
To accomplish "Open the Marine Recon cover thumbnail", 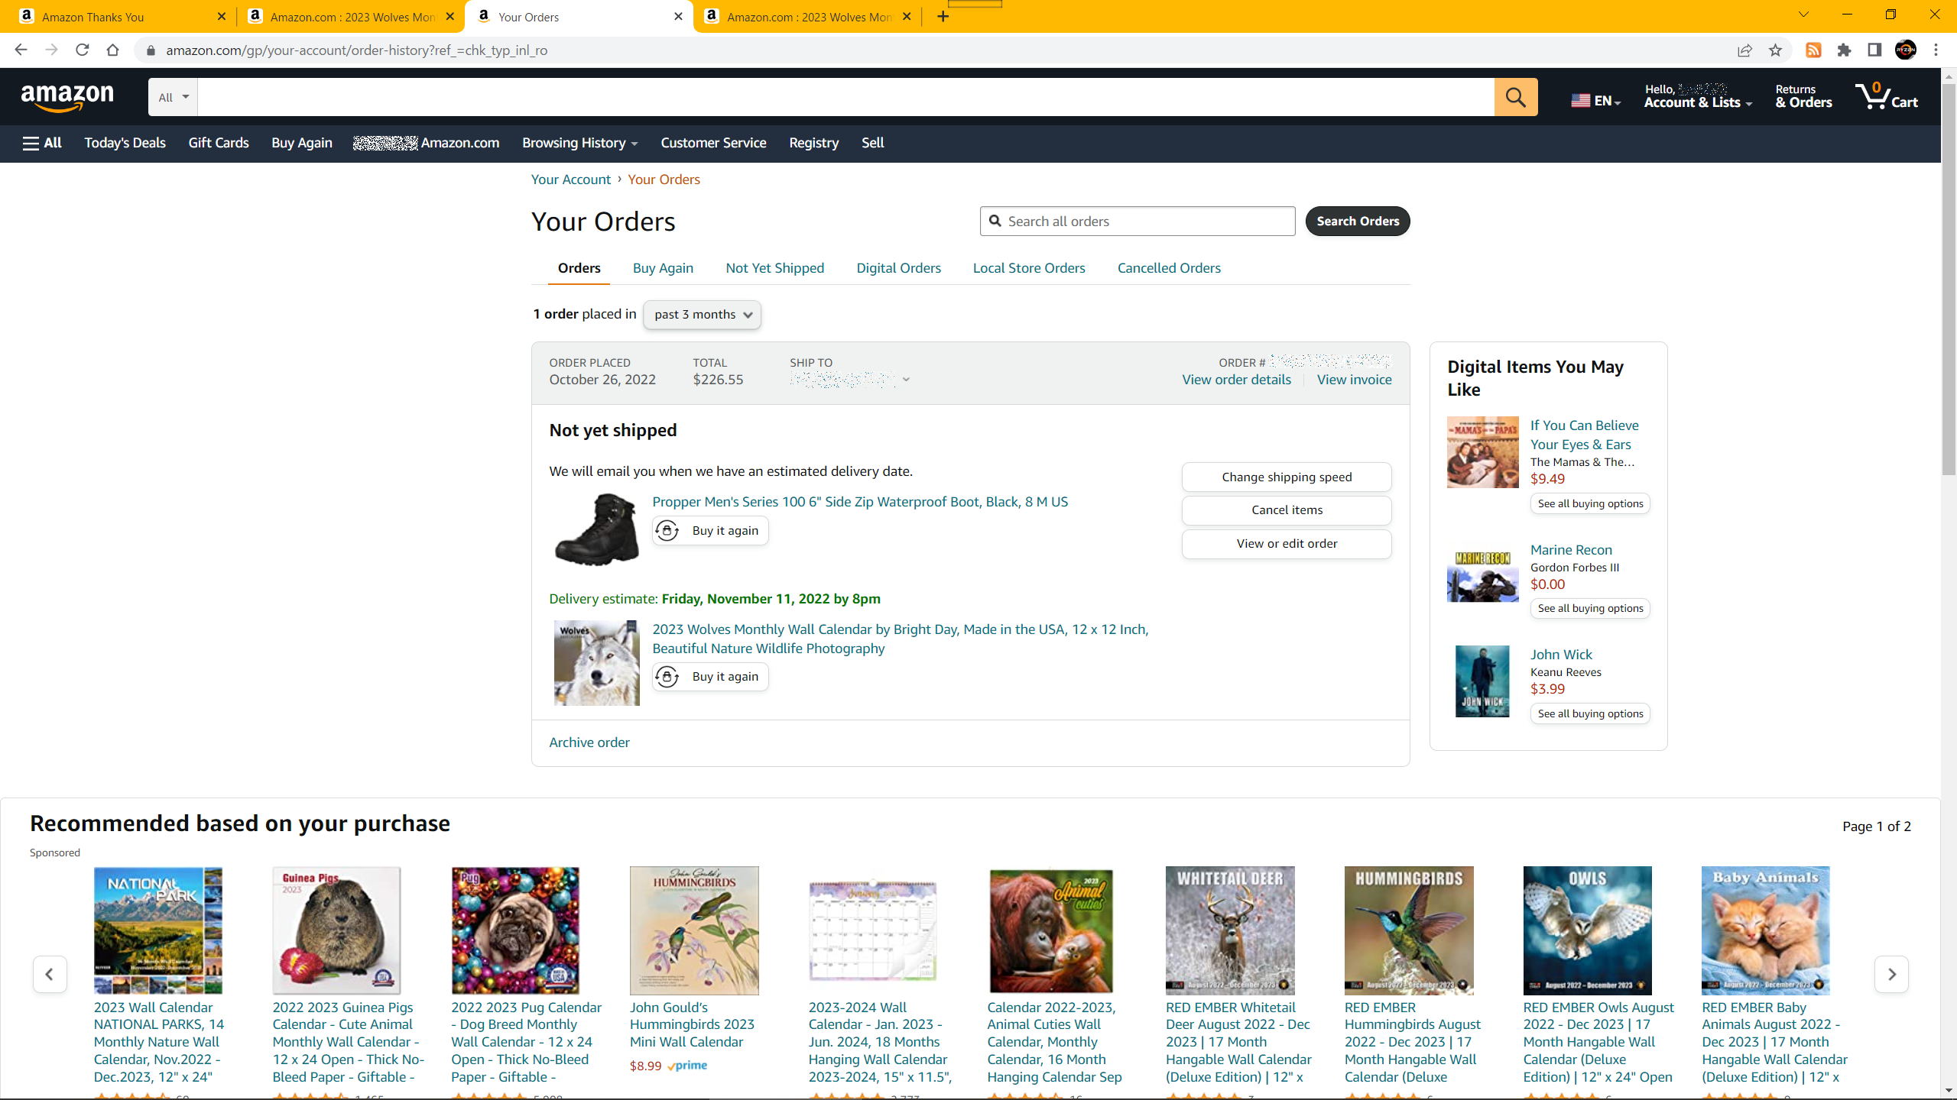I will point(1482,577).
